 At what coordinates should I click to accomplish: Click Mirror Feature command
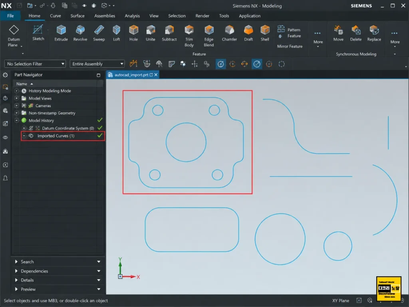[290, 46]
